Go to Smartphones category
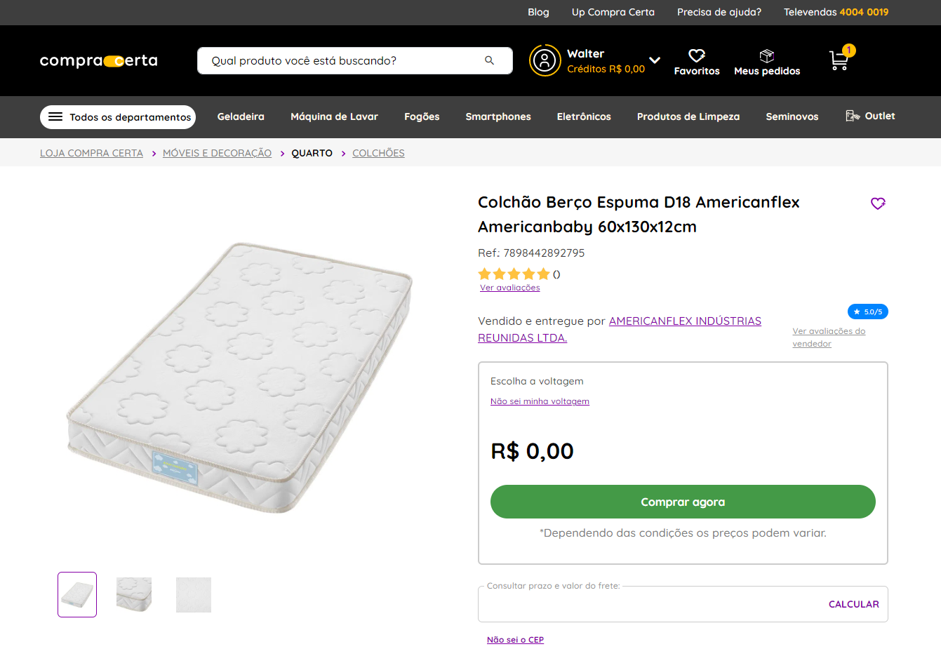This screenshot has width=941, height=649. [x=498, y=116]
